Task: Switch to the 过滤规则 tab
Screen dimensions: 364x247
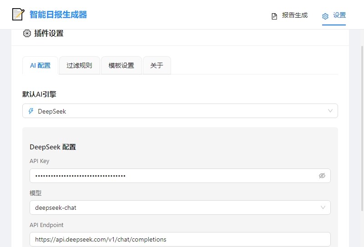Action: [79, 65]
